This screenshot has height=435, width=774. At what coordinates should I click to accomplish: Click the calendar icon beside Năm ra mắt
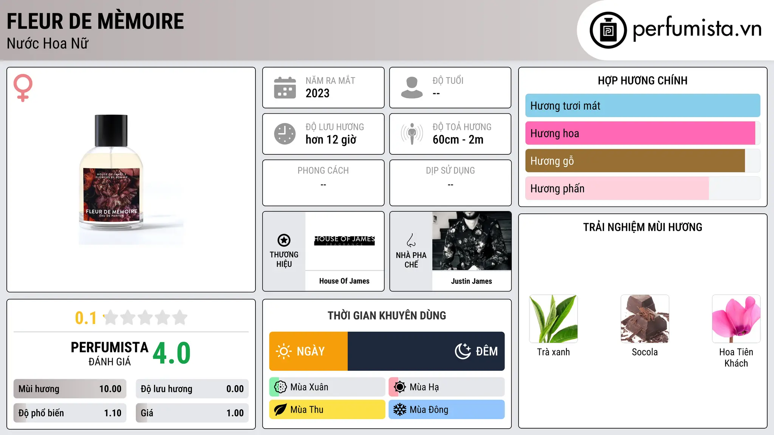(285, 88)
